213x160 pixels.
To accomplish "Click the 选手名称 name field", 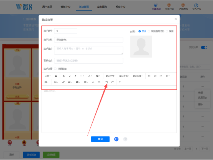I will click(88, 40).
